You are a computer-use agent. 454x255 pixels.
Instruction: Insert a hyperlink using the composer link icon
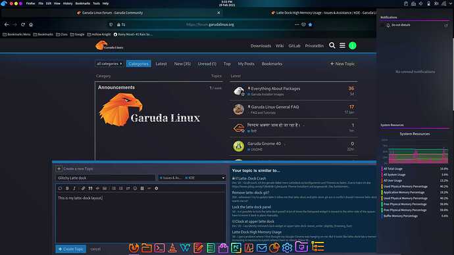pyautogui.click(x=83, y=188)
